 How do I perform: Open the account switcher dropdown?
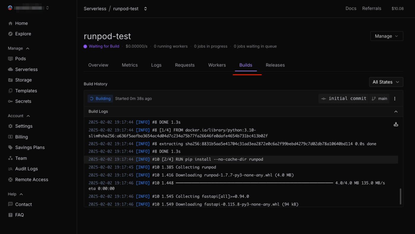[47, 8]
